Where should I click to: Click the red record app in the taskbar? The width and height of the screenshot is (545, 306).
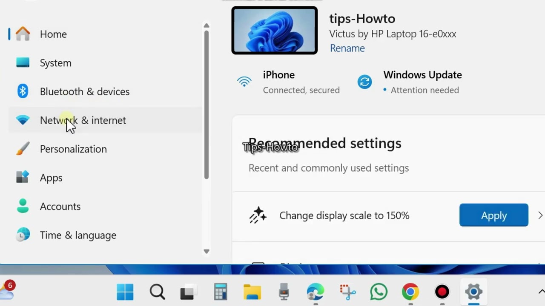click(442, 292)
